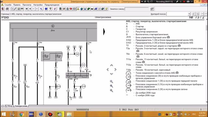This screenshot has height=117, width=208.
Task: Click the A104 connection circle in the diagram
Action: coord(84,86)
